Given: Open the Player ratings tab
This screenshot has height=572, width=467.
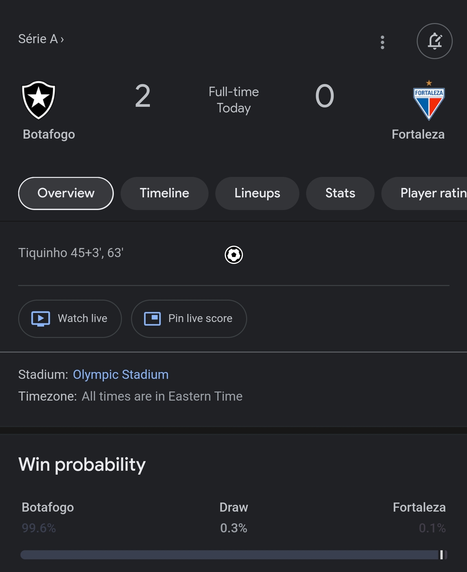Looking at the screenshot, I should (425, 193).
